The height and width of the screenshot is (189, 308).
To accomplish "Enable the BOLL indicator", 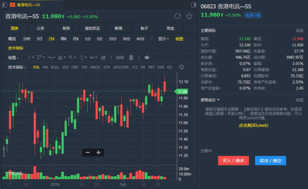I will pos(55,67).
